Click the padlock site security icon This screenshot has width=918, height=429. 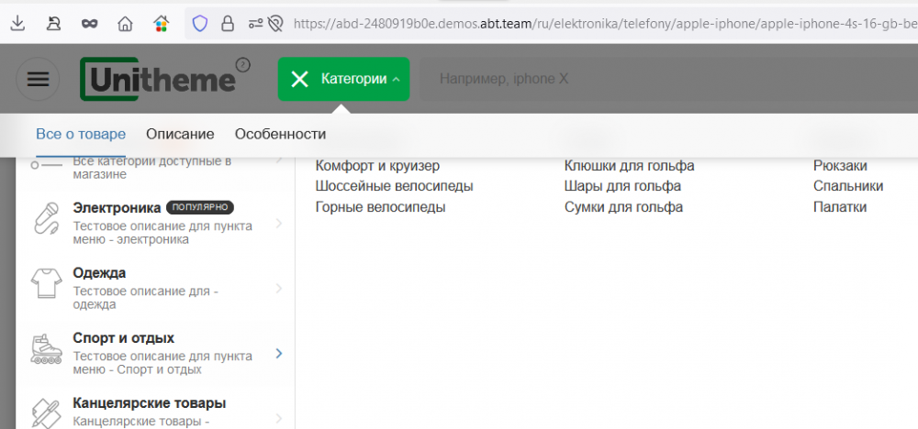(x=227, y=24)
